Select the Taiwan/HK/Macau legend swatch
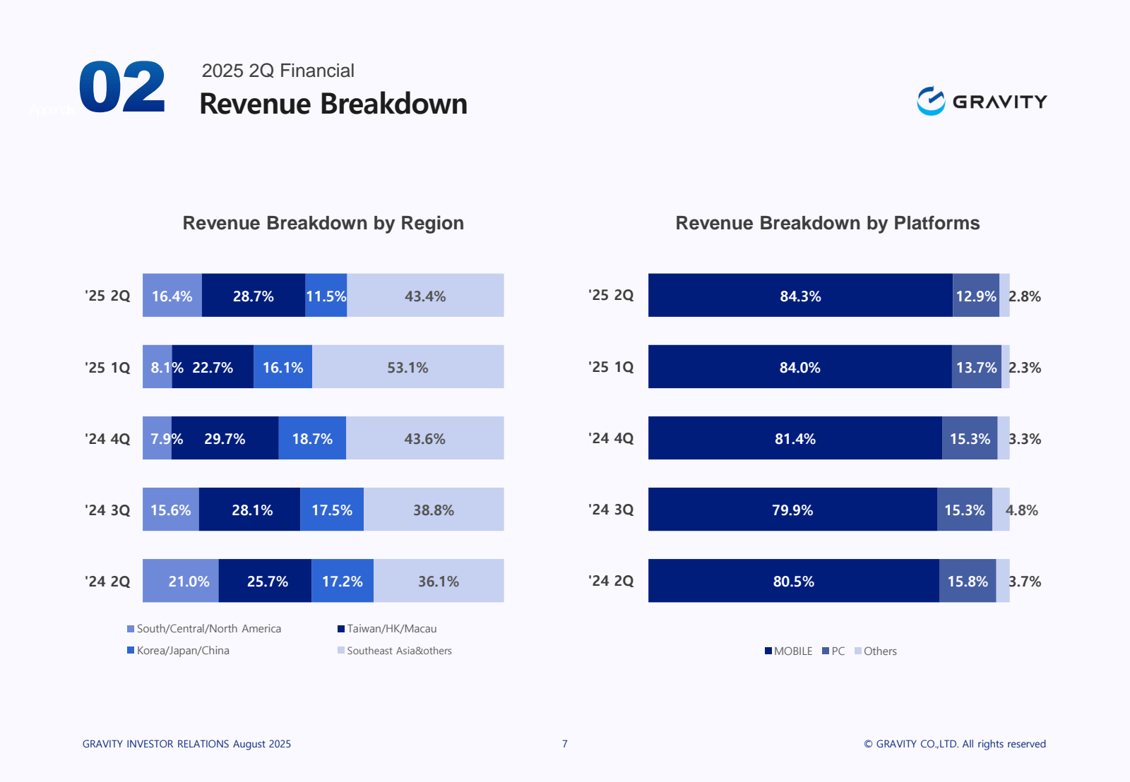The height and width of the screenshot is (782, 1130). (x=341, y=629)
